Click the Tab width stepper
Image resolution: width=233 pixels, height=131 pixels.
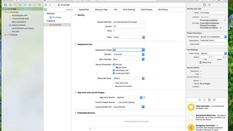click(212, 57)
